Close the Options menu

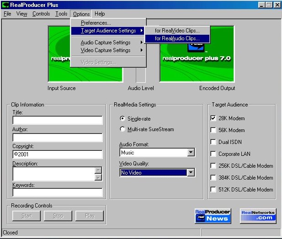[81, 14]
